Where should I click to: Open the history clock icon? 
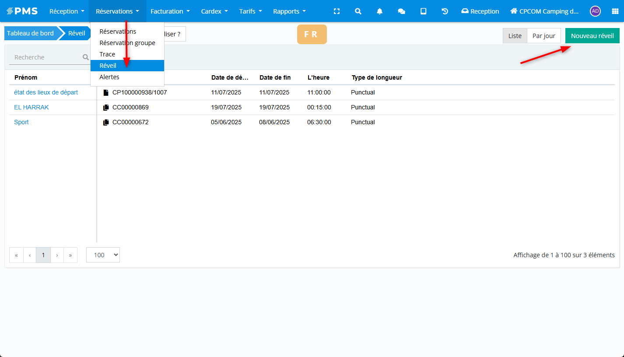tap(445, 11)
